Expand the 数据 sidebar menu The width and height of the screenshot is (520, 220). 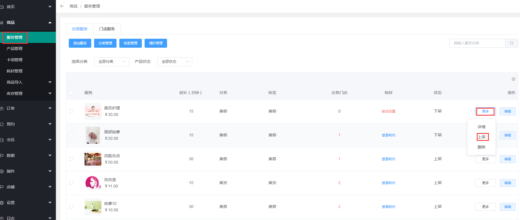(x=50, y=155)
